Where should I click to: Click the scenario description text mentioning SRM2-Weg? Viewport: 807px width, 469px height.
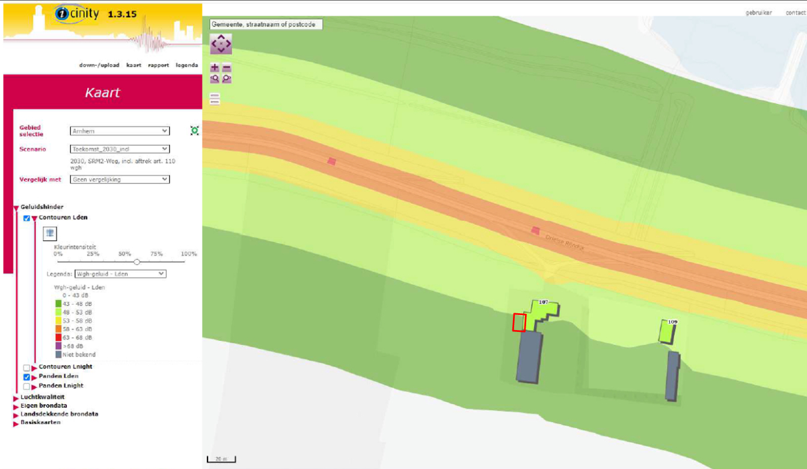123,164
